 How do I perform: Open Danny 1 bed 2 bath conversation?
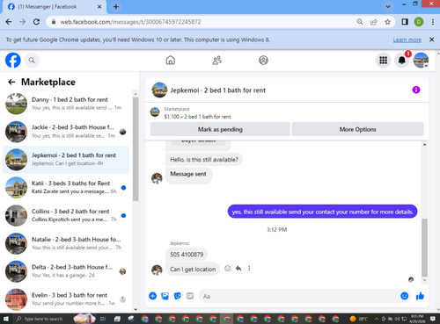coord(66,104)
